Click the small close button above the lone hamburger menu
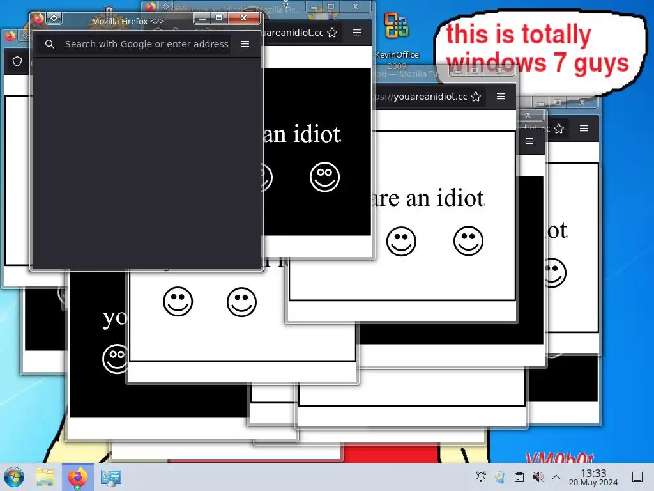Screen dimensions: 654x491 [x=528, y=115]
